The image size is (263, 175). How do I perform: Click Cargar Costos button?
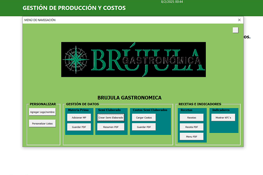(144, 118)
